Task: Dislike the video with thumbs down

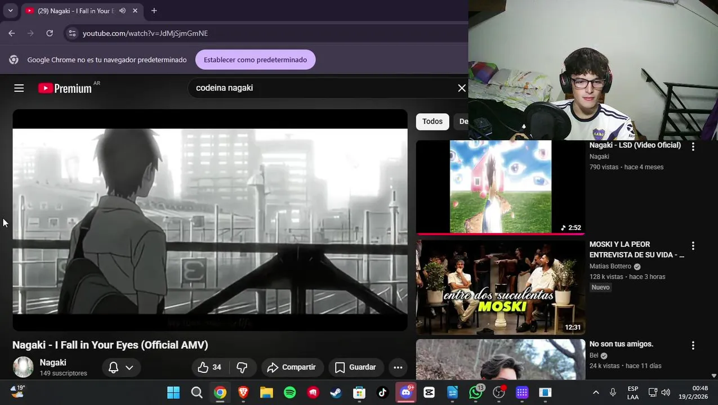Action: 242,367
